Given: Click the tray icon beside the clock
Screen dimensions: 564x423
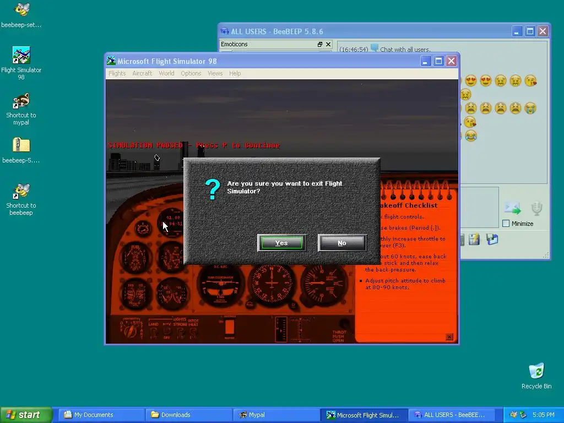Looking at the screenshot, I should [523, 415].
